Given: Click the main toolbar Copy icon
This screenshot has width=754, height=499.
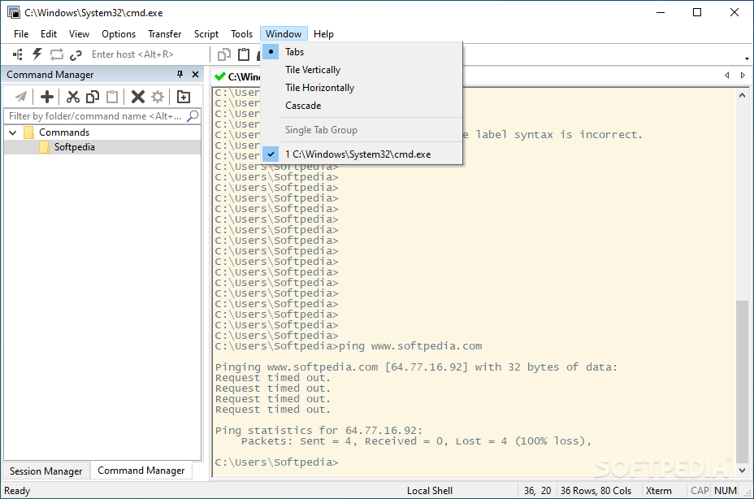Looking at the screenshot, I should coord(224,54).
